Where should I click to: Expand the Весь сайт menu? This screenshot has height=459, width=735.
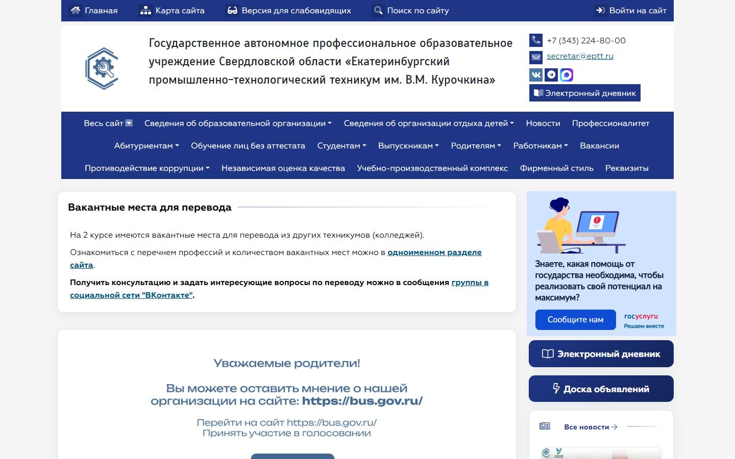[108, 123]
